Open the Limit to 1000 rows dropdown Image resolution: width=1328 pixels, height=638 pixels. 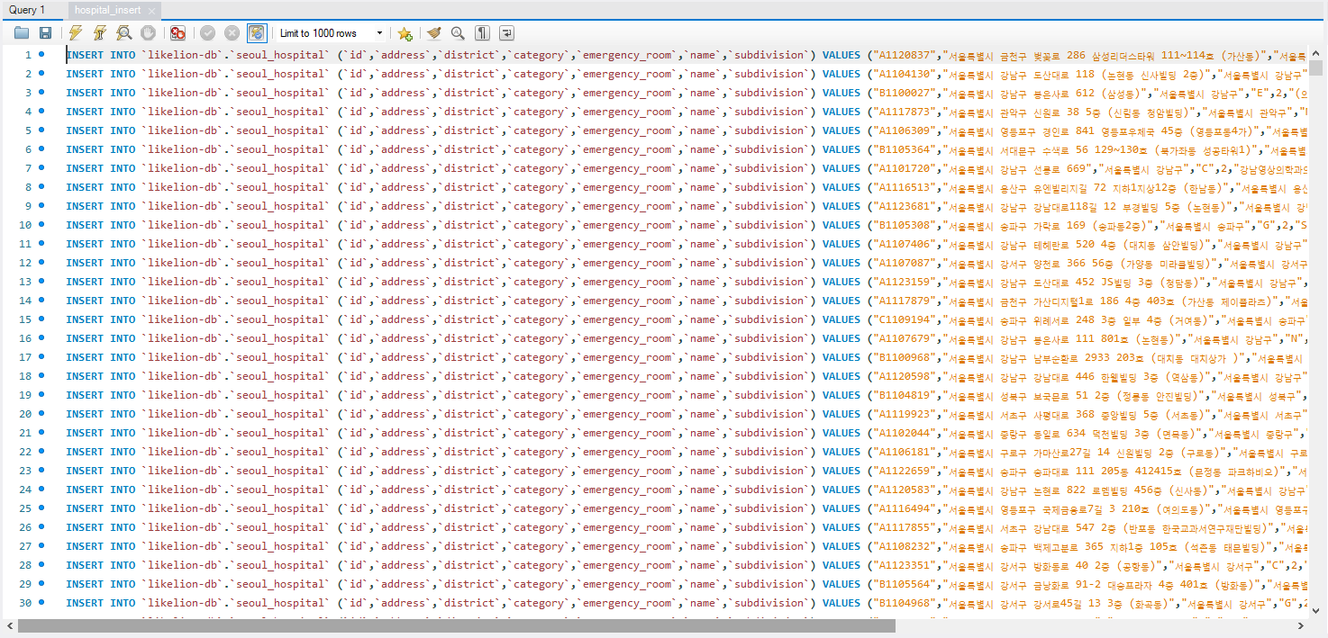click(x=330, y=33)
